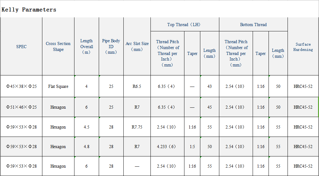Click the Arc Slot Size header
The image size is (319, 176).
click(137, 47)
